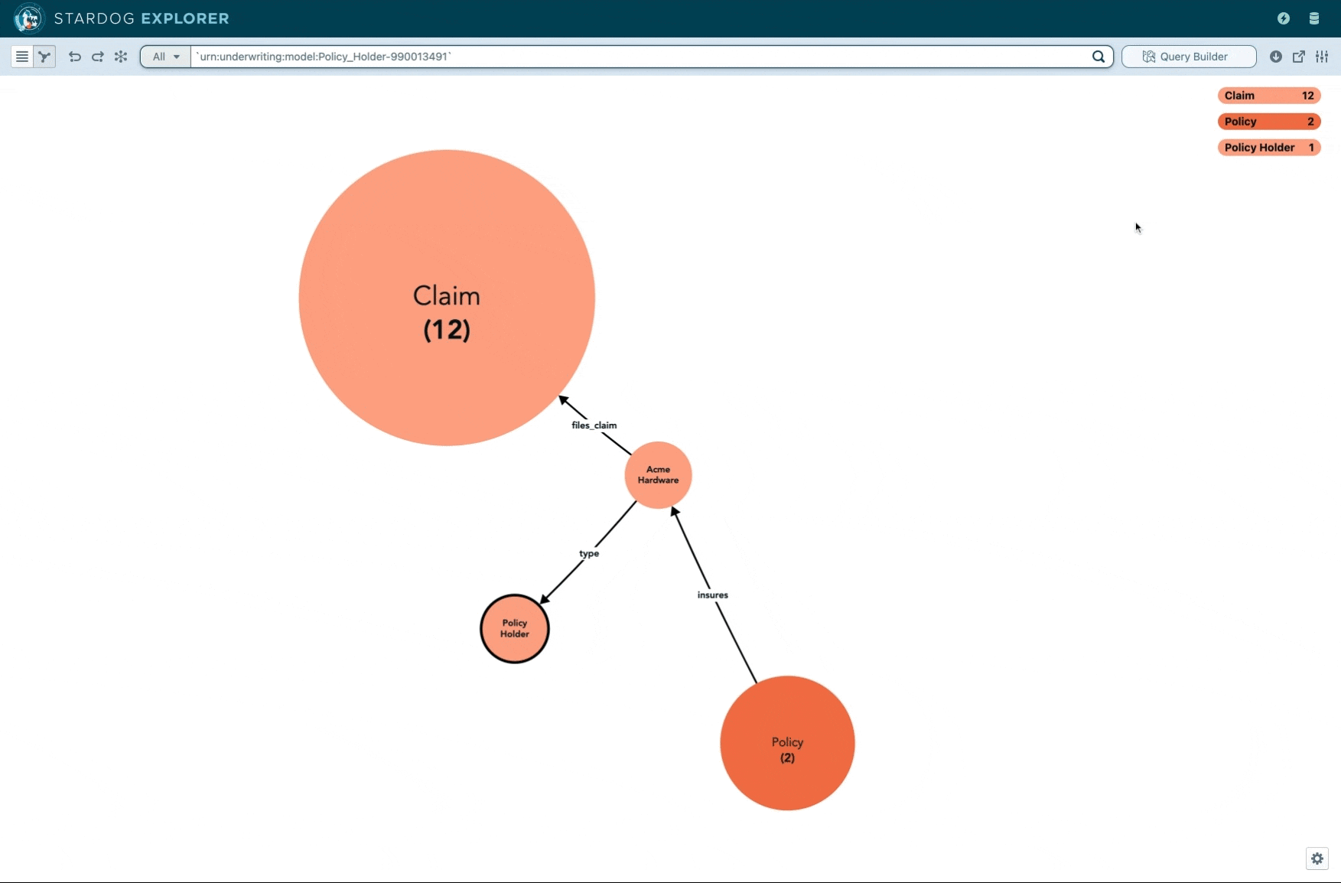Click the lightning bolt icon in header
This screenshot has height=883, width=1341.
[x=1284, y=18]
